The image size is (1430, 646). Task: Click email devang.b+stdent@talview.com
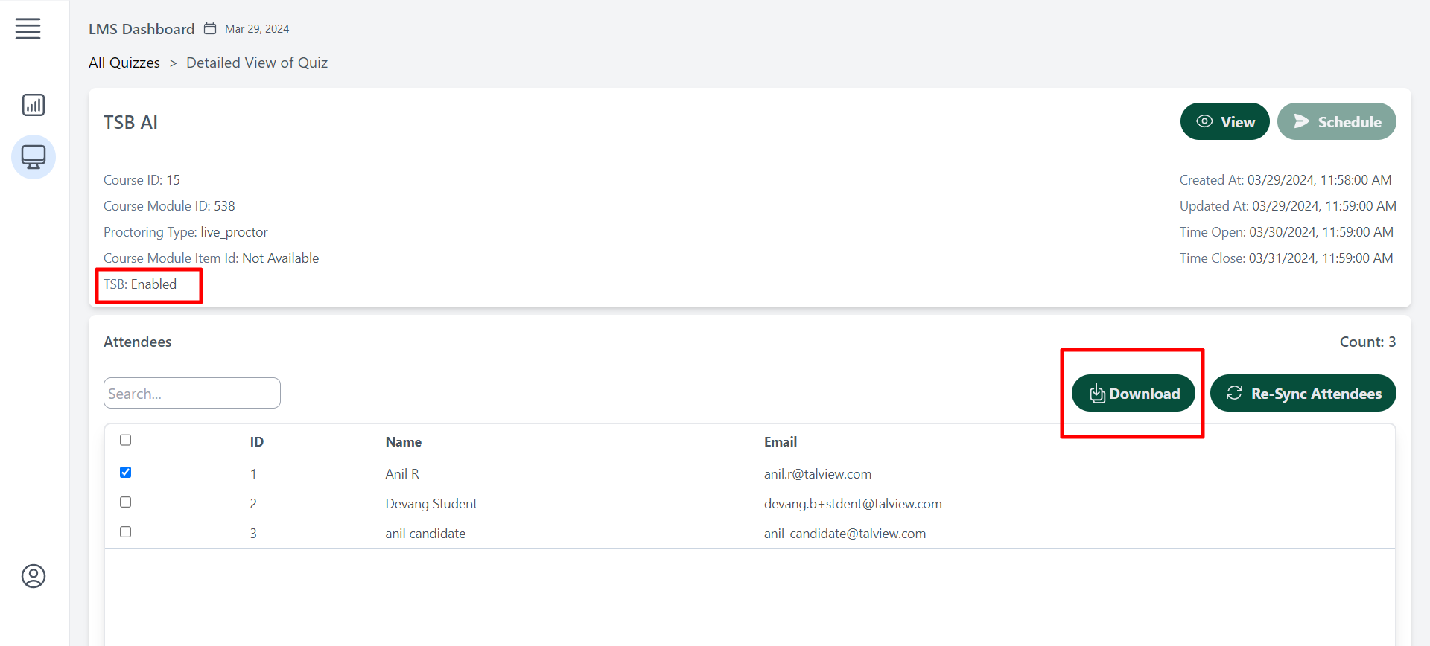click(853, 504)
